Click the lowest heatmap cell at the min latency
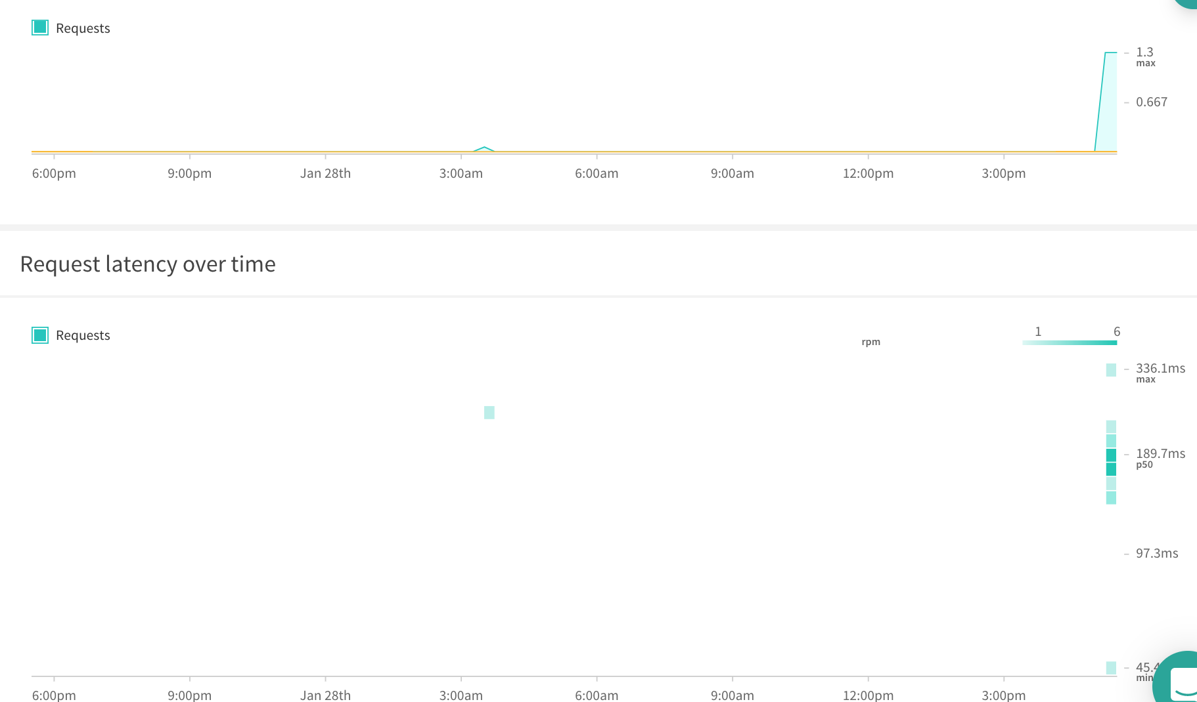Screen dimensions: 1197x702 point(1111,668)
